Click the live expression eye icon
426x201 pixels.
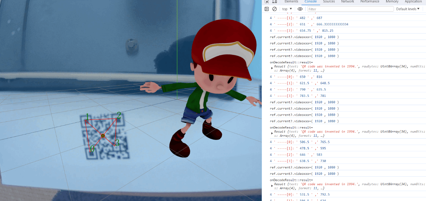pos(300,9)
